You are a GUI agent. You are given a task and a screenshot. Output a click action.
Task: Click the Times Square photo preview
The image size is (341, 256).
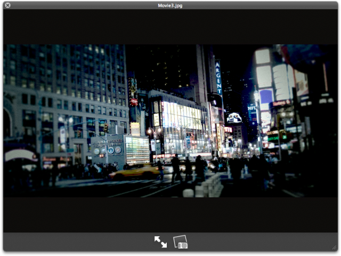pos(170,121)
